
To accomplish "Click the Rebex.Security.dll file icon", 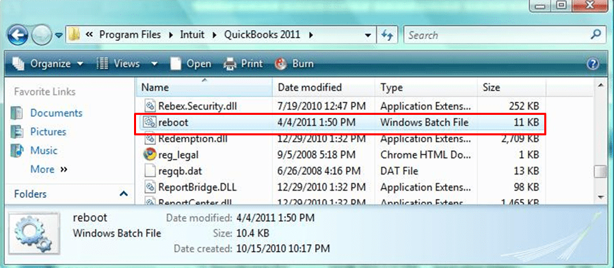I will (x=150, y=105).
